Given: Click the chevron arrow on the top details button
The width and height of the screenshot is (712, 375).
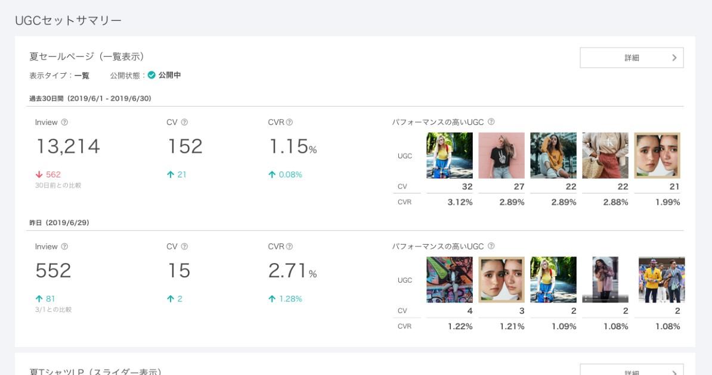Looking at the screenshot, I should pos(674,58).
